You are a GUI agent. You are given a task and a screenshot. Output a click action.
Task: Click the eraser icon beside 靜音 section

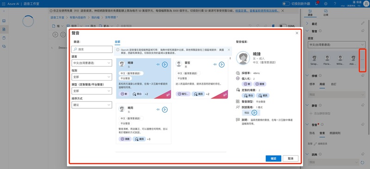point(363,105)
